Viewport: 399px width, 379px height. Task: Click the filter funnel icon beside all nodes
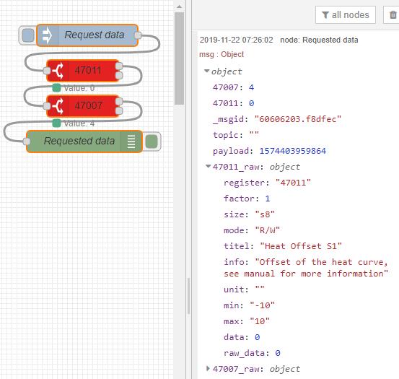coord(325,15)
